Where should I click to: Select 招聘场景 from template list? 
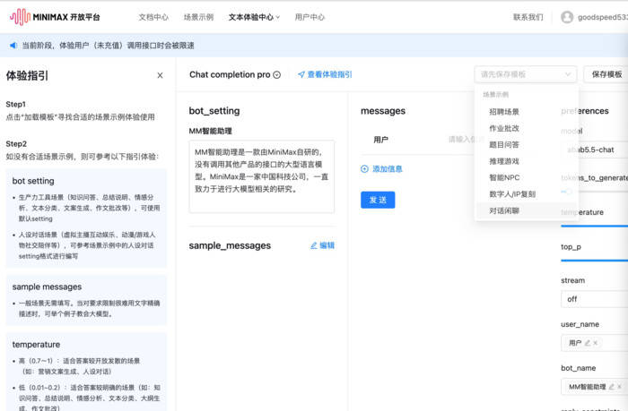[x=527, y=112]
